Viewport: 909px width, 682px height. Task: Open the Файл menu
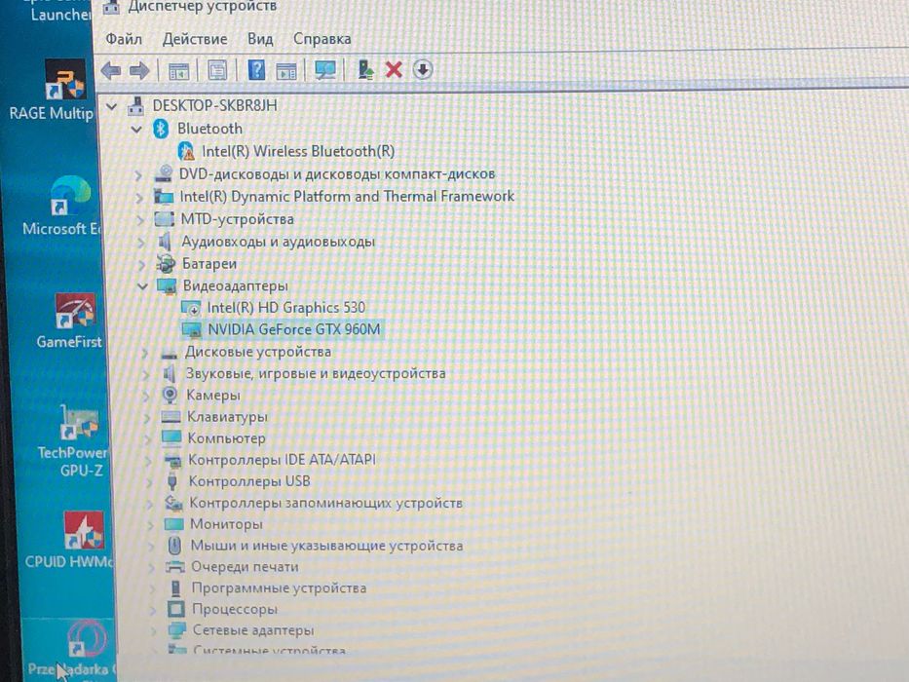coord(124,39)
